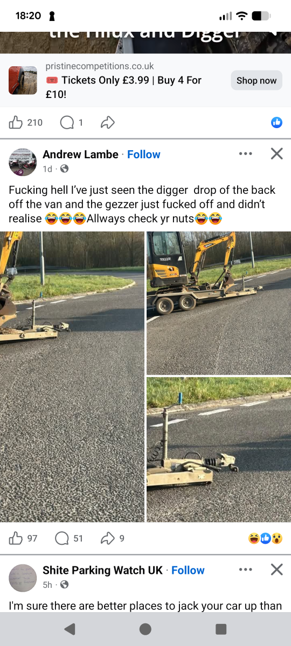291x646 pixels.
Task: Tap Shop now button
Action: [x=257, y=80]
